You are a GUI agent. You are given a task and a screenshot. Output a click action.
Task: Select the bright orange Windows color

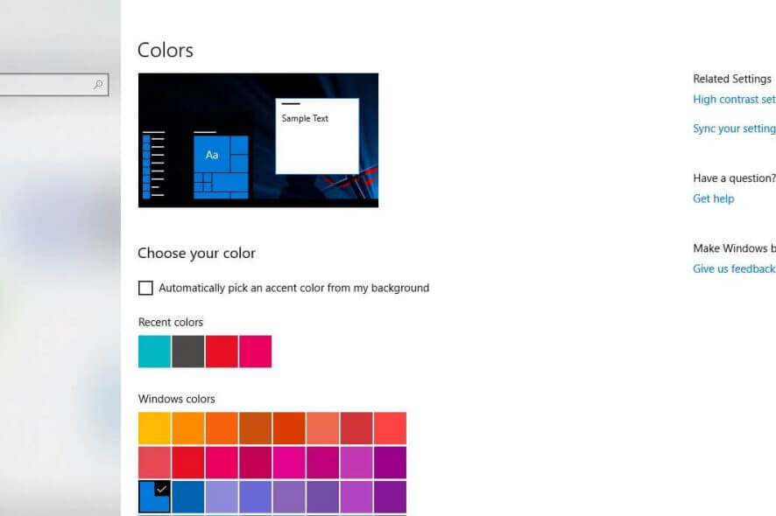(x=187, y=428)
